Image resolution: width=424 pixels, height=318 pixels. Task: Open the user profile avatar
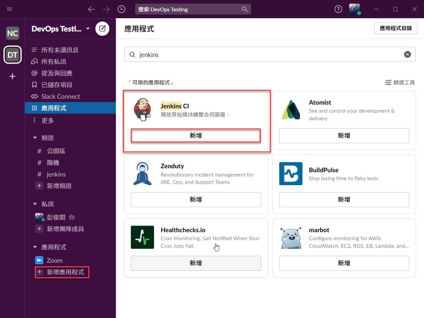pos(354,9)
